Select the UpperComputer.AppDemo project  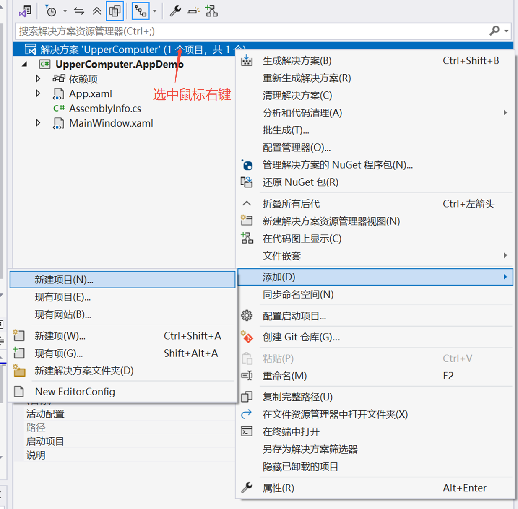coord(120,64)
